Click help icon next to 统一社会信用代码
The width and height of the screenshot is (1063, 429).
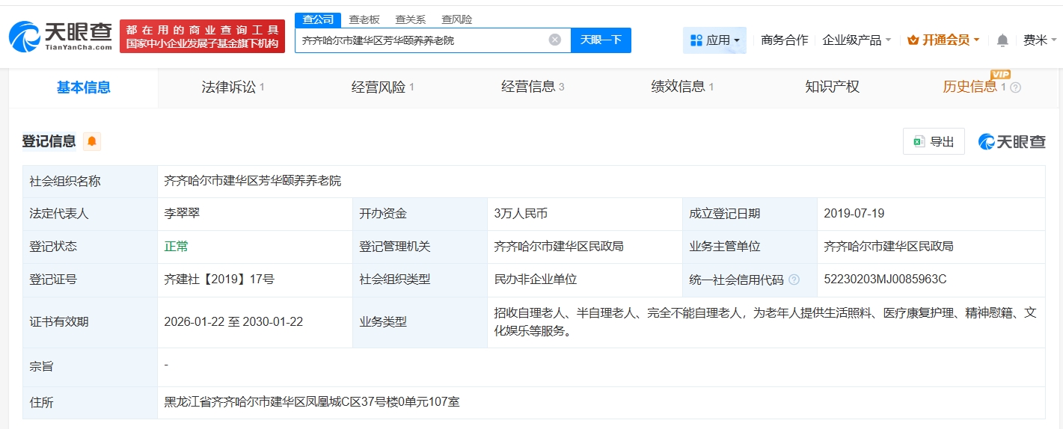(794, 280)
